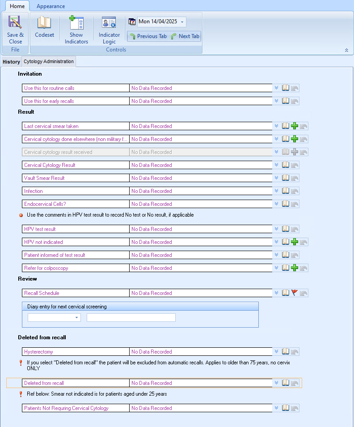
Task: Open Indicator Logic icon
Action: tap(109, 22)
